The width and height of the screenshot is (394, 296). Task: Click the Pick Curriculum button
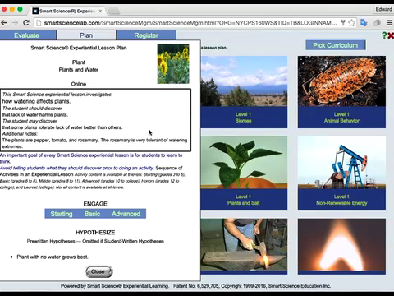pyautogui.click(x=336, y=45)
